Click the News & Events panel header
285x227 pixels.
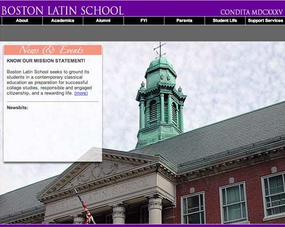click(53, 50)
